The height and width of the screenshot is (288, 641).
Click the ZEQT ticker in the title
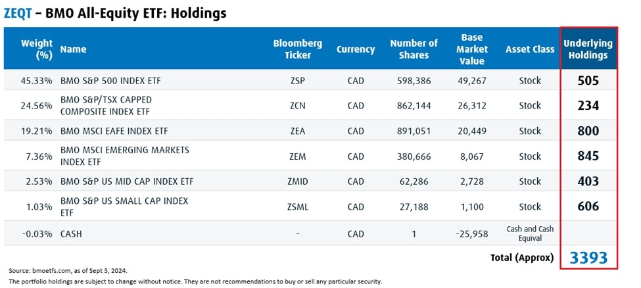click(18, 12)
